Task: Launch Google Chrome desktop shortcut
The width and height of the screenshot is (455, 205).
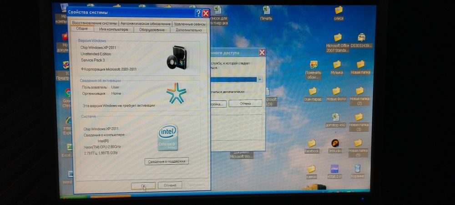Action: point(67,93)
